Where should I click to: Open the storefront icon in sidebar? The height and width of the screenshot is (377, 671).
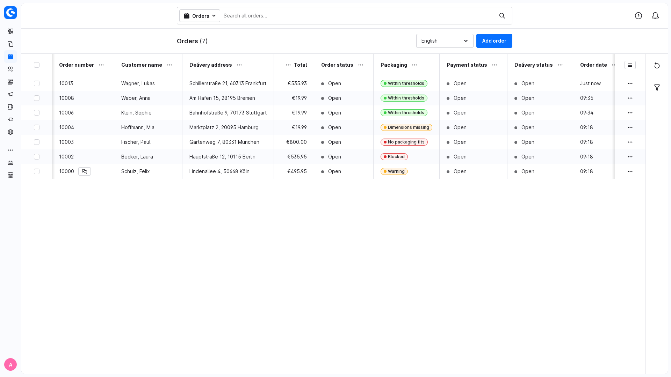pos(10,175)
